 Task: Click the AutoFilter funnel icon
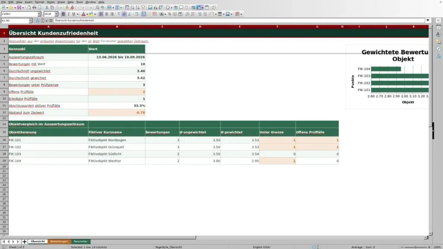tap(143, 8)
